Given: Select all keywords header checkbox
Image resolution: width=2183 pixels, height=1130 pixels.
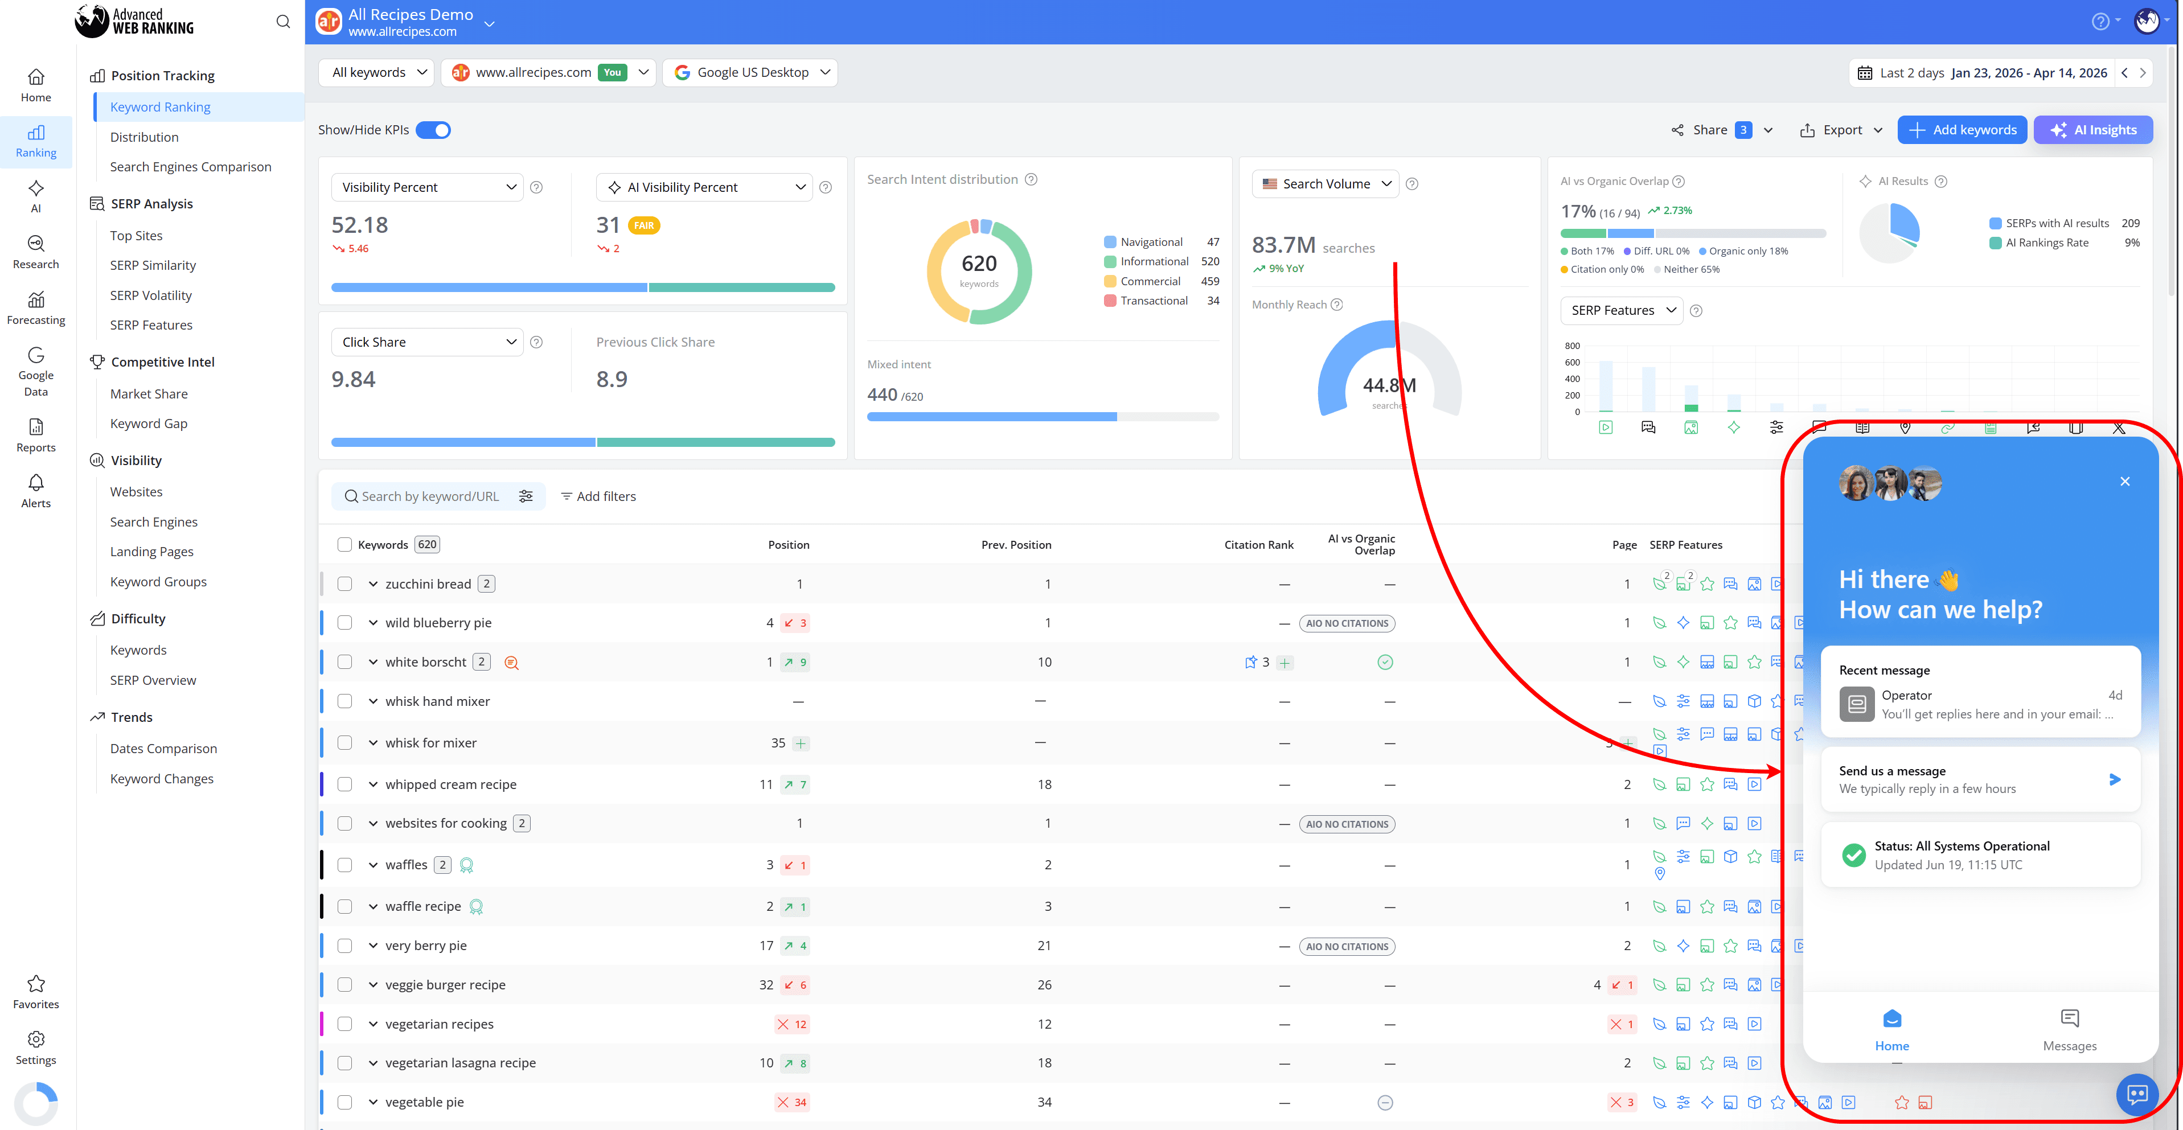Looking at the screenshot, I should [344, 545].
